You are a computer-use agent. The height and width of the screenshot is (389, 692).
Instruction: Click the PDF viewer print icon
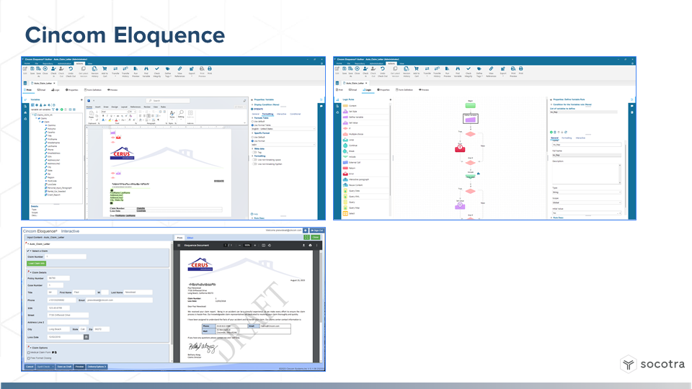(x=310, y=245)
